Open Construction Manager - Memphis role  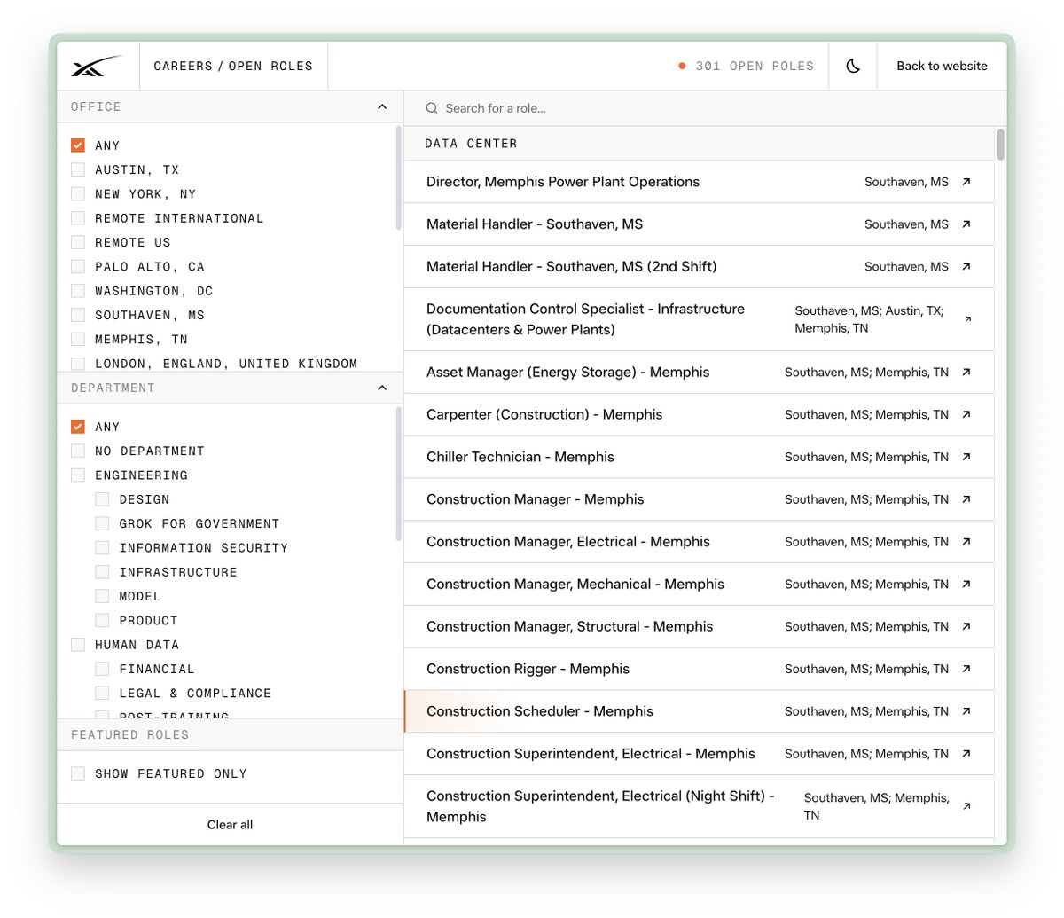pos(699,499)
